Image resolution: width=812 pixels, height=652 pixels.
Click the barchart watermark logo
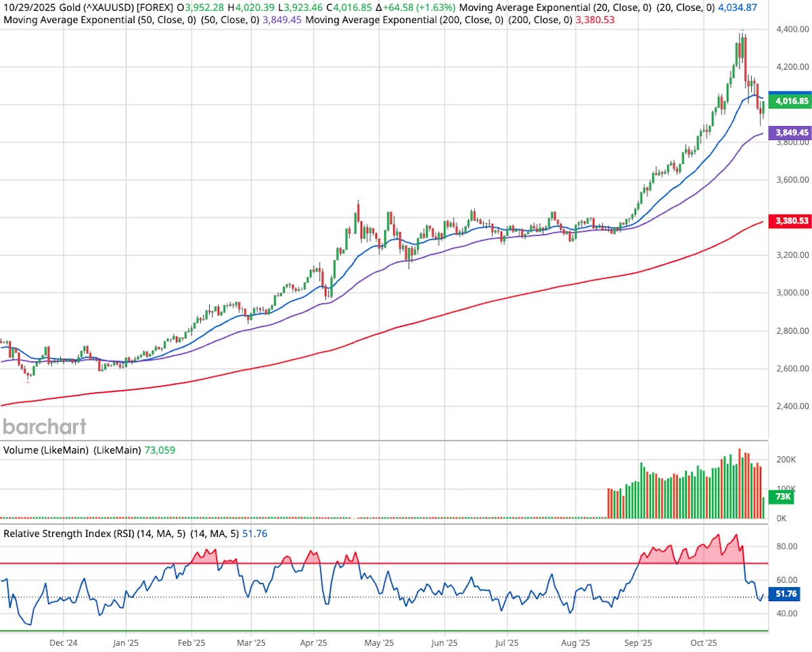[44, 427]
